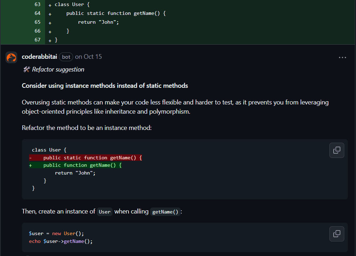
Task: Click the bot badge next to coderabbitai
Action: pyautogui.click(x=66, y=57)
